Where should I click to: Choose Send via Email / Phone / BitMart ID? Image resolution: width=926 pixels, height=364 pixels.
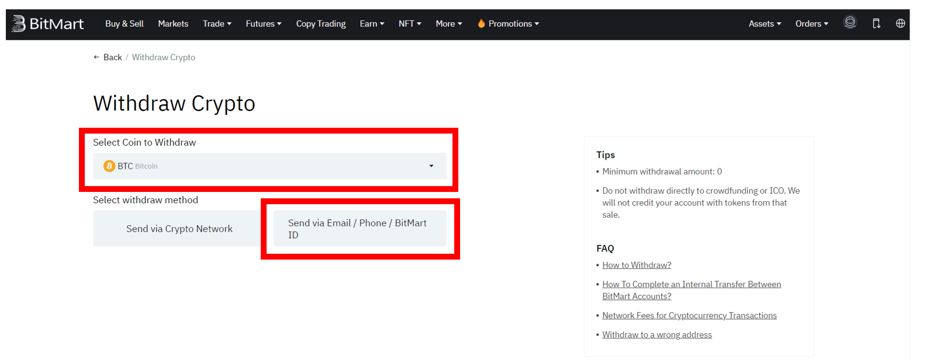[360, 229]
